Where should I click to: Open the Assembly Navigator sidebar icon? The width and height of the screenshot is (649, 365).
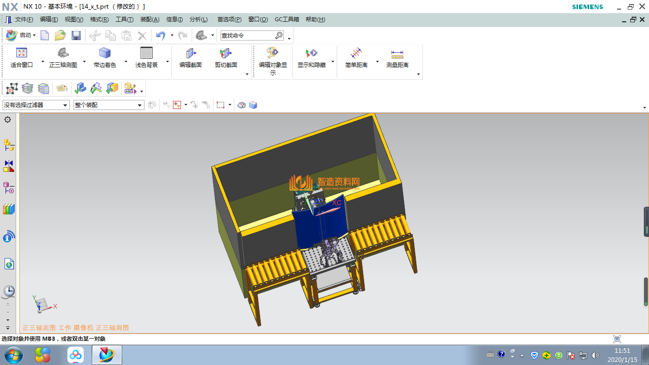point(9,145)
